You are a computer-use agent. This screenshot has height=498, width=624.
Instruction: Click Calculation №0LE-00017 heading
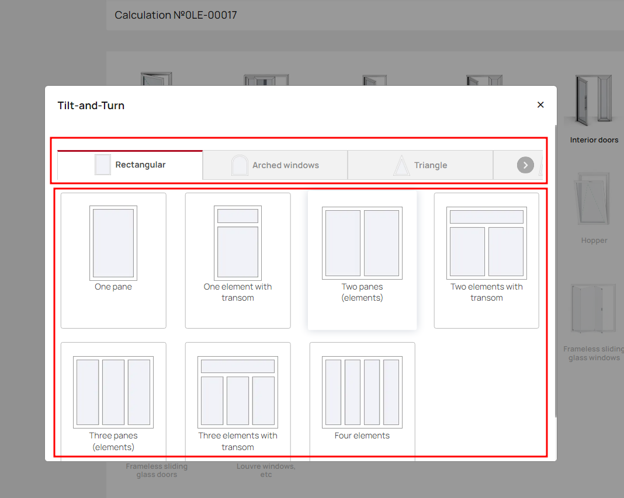point(176,15)
